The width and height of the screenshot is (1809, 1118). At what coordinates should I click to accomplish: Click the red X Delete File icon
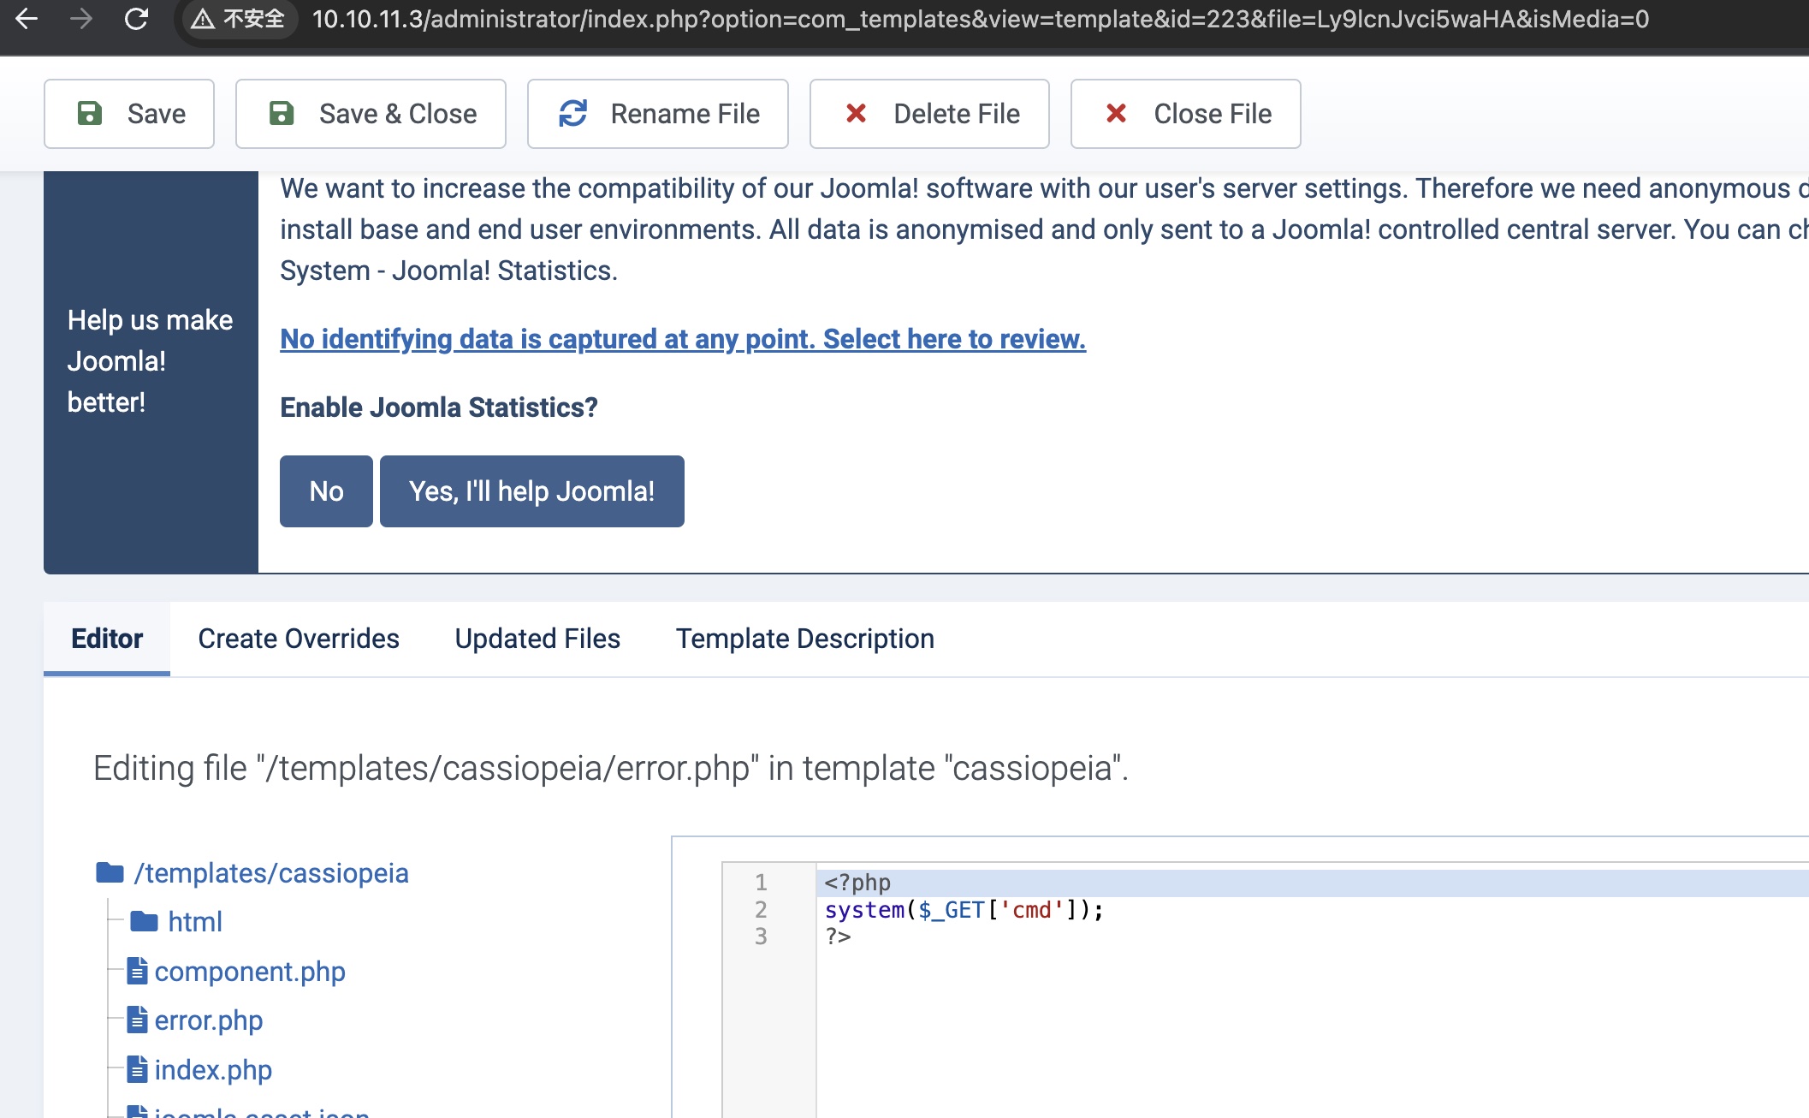click(856, 114)
